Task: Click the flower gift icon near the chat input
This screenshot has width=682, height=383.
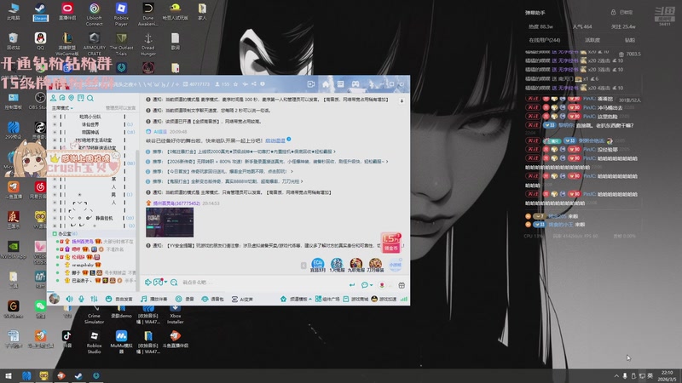Action: [382, 285]
